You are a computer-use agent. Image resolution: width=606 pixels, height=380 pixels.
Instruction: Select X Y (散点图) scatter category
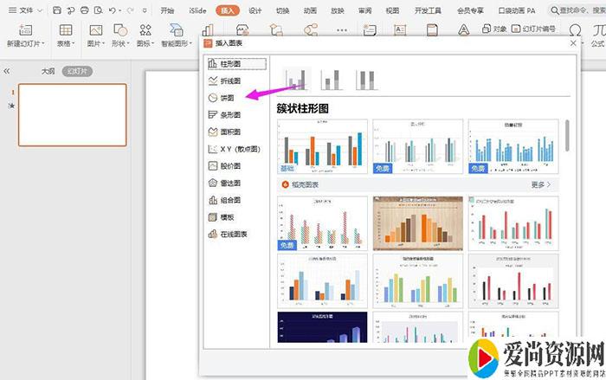[x=235, y=149]
